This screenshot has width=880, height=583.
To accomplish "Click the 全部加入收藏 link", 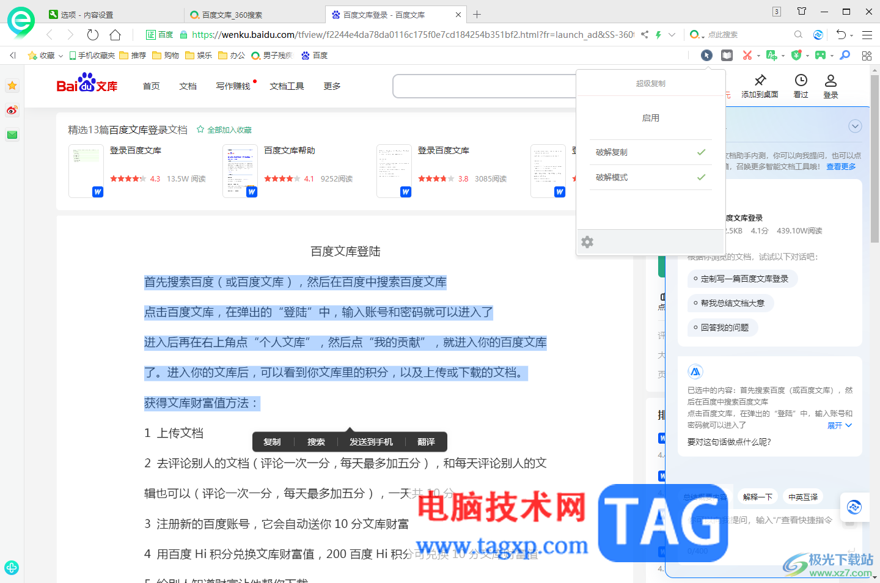I will [x=224, y=130].
